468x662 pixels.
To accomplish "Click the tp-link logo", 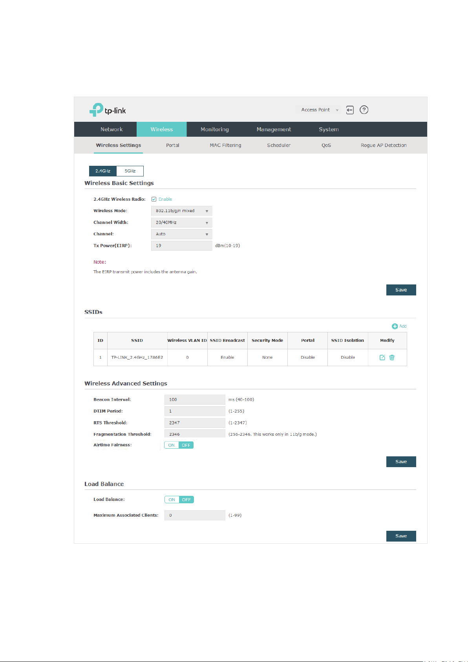I will [x=108, y=110].
